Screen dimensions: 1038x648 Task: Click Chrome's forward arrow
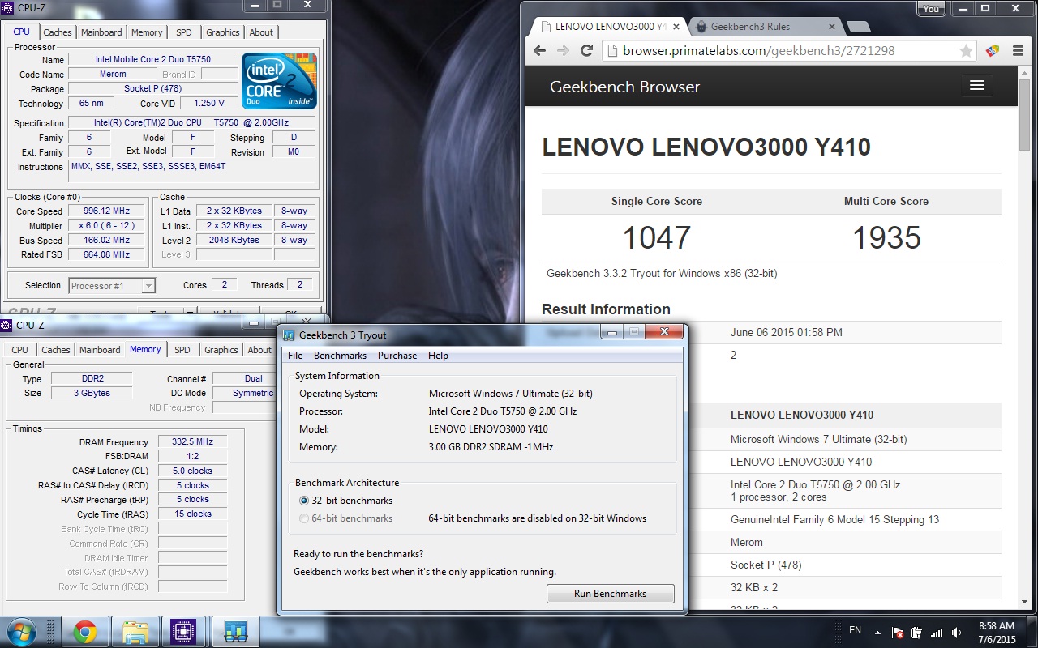[x=564, y=50]
